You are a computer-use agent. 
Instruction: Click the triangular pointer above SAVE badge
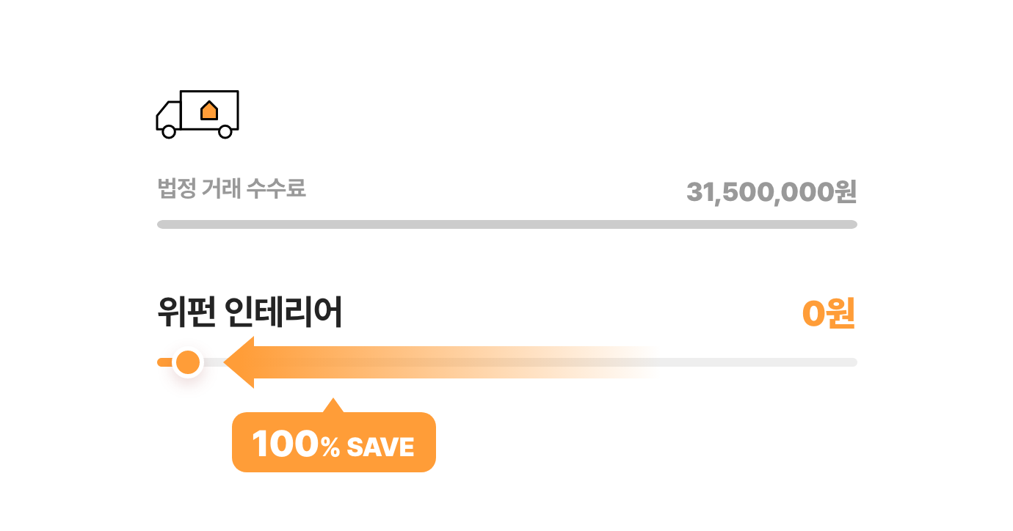pos(333,406)
